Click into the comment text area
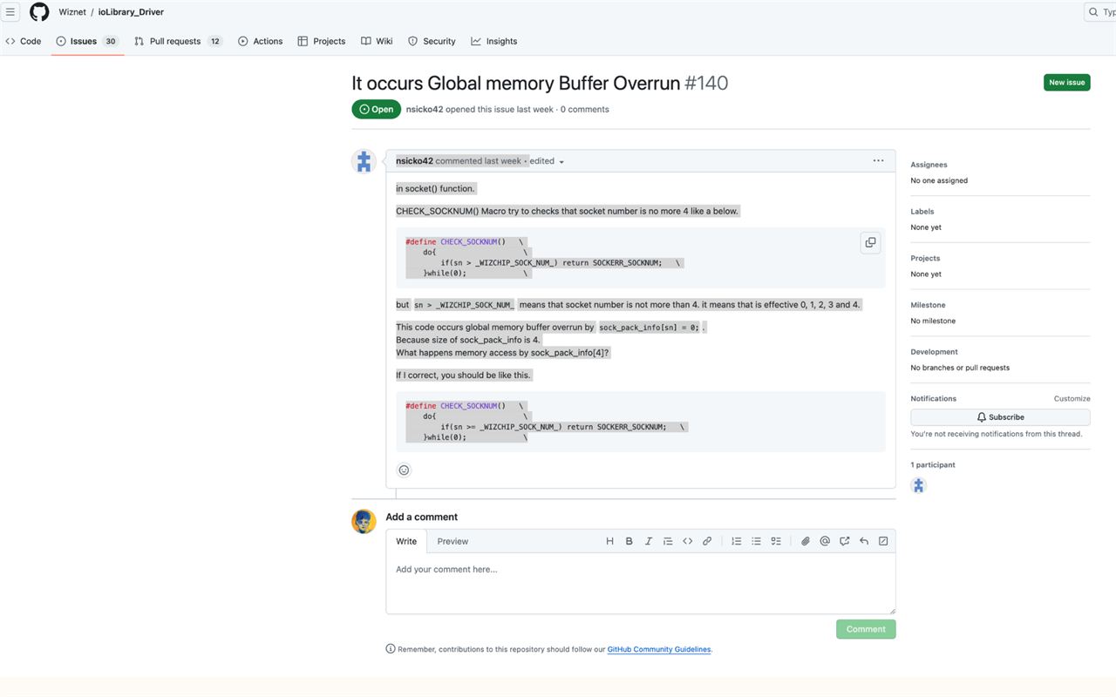The image size is (1116, 697). (641, 584)
